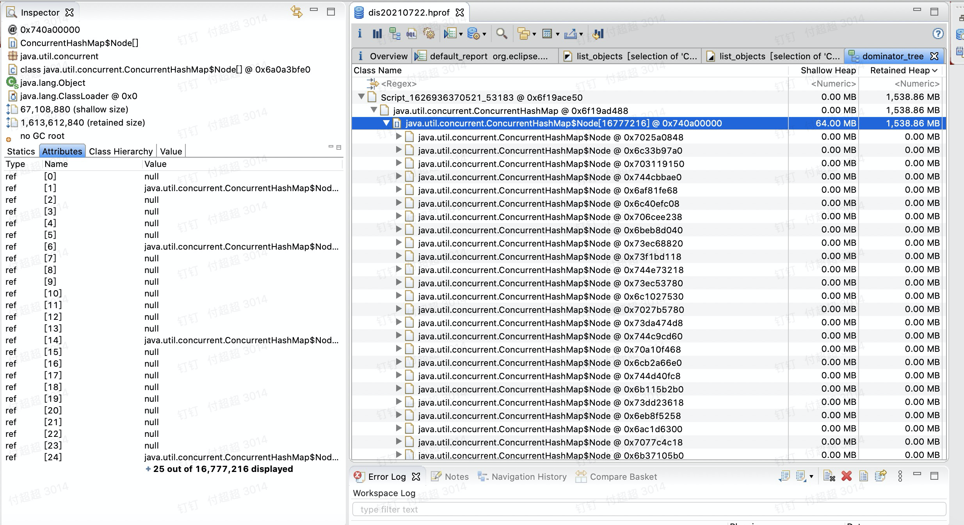Switch to the Class Hierarchy tab
This screenshot has width=964, height=525.
[x=120, y=151]
